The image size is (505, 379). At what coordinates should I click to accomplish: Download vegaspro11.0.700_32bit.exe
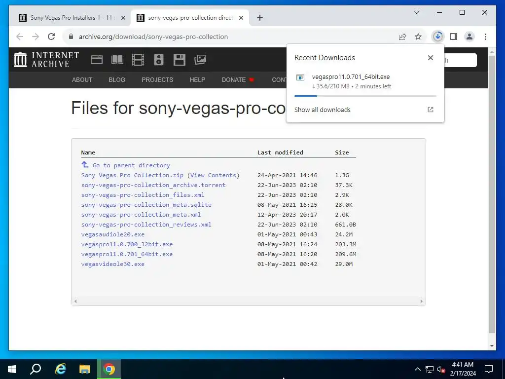(127, 244)
